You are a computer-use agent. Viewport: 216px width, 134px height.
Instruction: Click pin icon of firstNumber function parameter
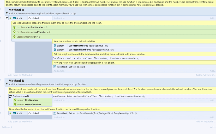15,100
